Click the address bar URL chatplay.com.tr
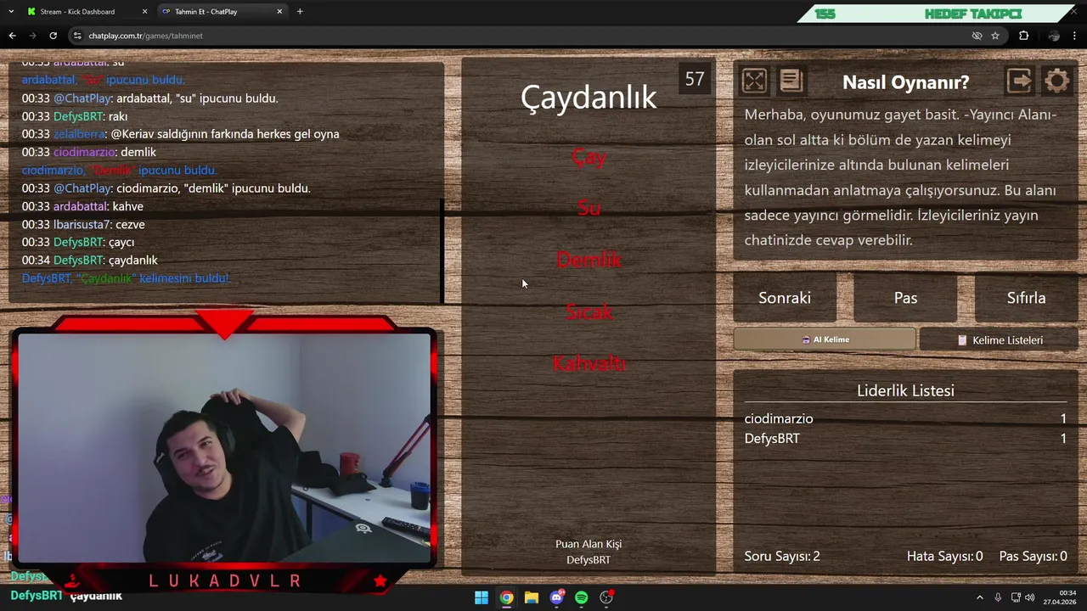1087x611 pixels. coord(145,36)
